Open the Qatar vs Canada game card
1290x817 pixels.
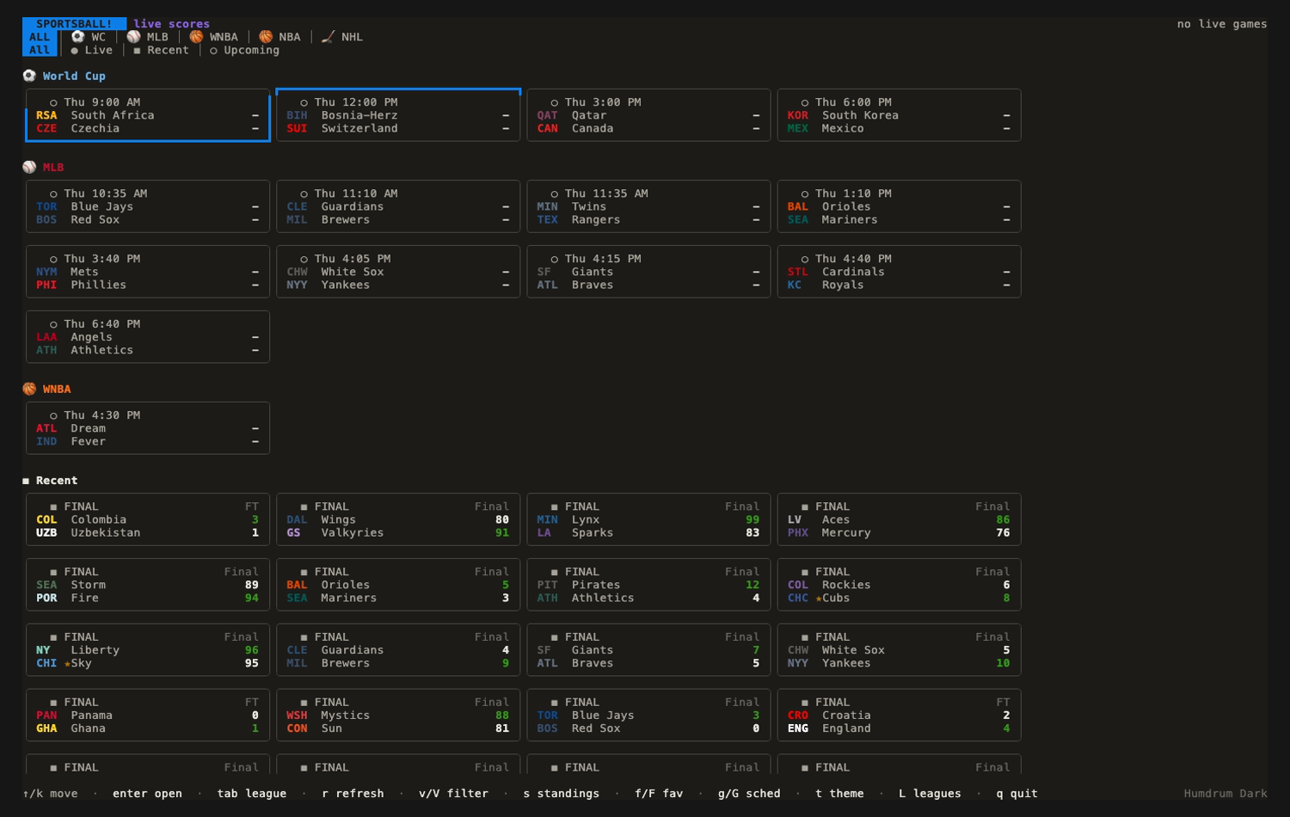[x=648, y=115]
